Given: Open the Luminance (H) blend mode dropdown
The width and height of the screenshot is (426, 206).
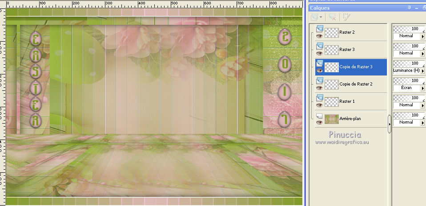Looking at the screenshot, I should point(422,71).
